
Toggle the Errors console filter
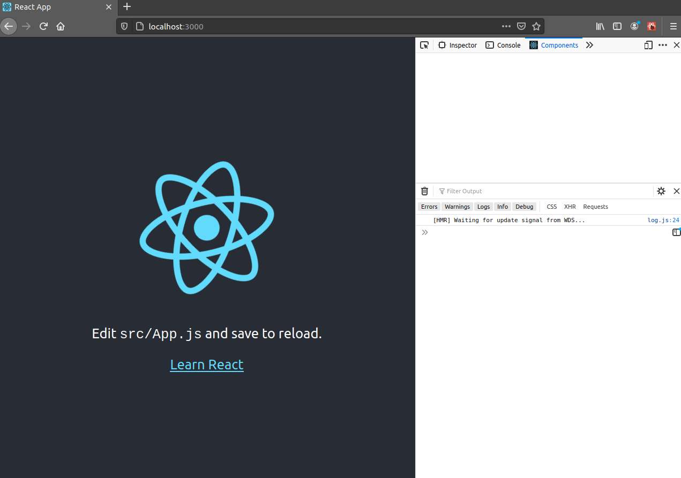coord(429,207)
